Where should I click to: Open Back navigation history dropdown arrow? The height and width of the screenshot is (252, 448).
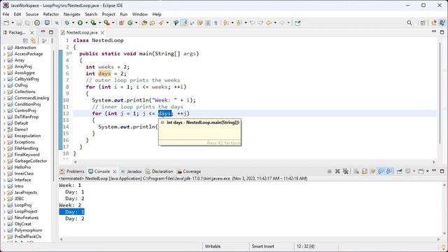coord(275,23)
